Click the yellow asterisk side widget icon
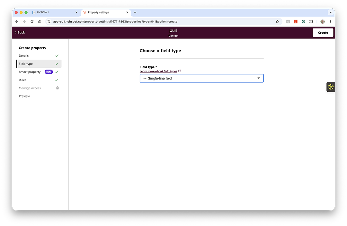 tap(331, 87)
